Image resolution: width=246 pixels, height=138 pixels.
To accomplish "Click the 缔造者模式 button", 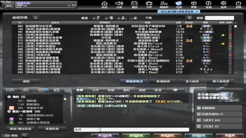I will (134, 81).
